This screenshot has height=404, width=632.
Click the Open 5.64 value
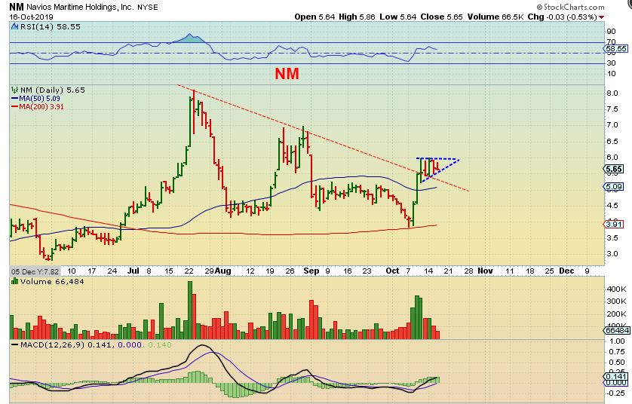pos(314,17)
